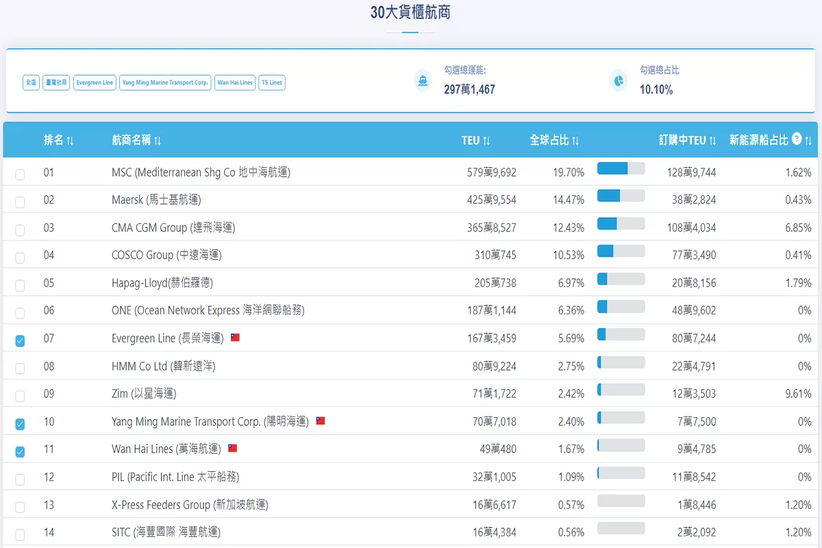822x548 pixels.
Task: Click the 排名 column header label
Action: click(53, 140)
